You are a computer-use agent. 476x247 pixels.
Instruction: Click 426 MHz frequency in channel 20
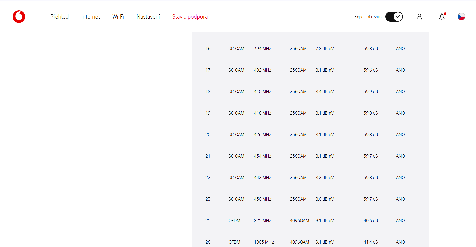tap(262, 135)
